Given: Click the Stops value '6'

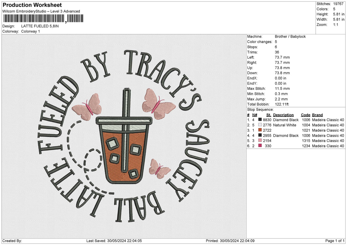Looking at the screenshot, I should (x=276, y=47).
